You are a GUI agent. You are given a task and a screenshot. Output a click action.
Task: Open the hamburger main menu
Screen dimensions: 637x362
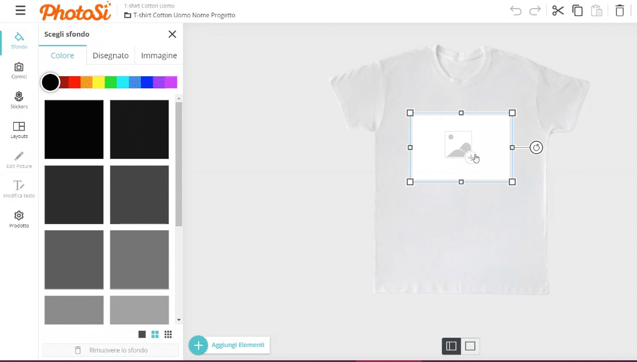coord(20,10)
